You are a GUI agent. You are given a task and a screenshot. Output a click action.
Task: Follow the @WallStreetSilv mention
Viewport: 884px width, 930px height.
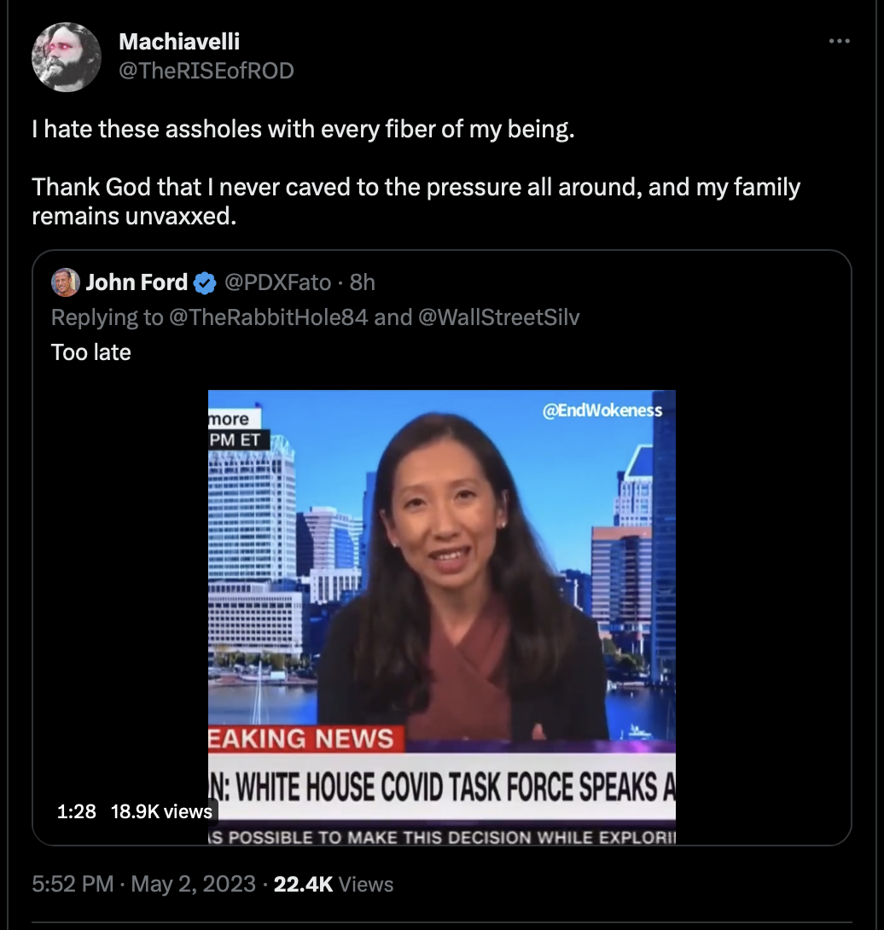pyautogui.click(x=499, y=317)
